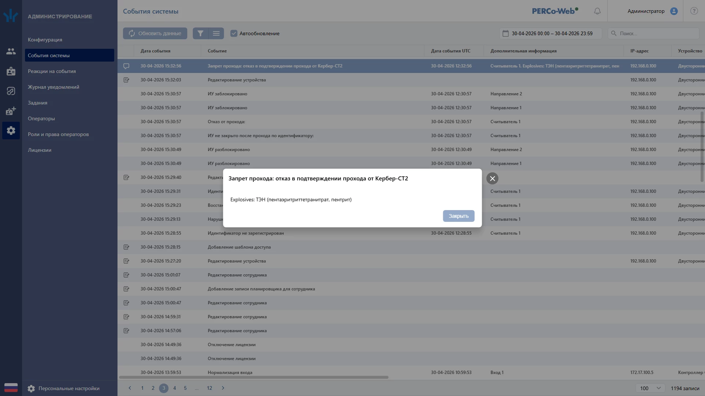Open the help question mark icon
Screen dimensions: 705x396
694,11
